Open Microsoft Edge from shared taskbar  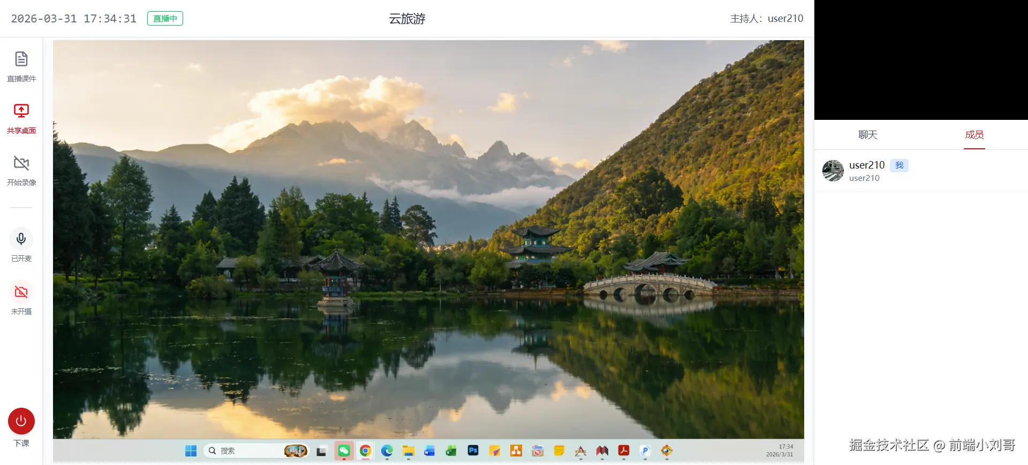[x=387, y=451]
